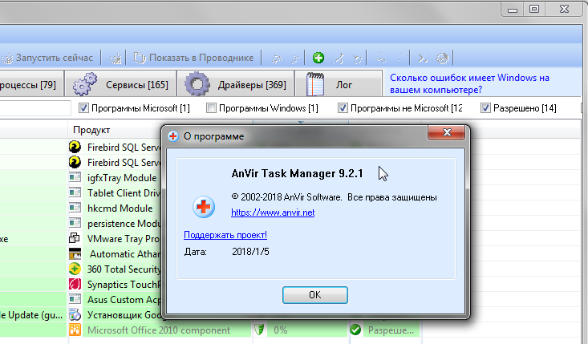Check the Программы Windows [1] checkbox
This screenshot has height=344, width=588.
pos(211,108)
